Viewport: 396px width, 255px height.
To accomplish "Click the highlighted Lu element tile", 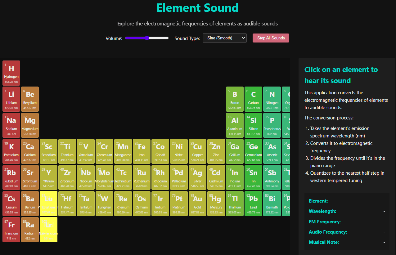I will [x=48, y=204].
